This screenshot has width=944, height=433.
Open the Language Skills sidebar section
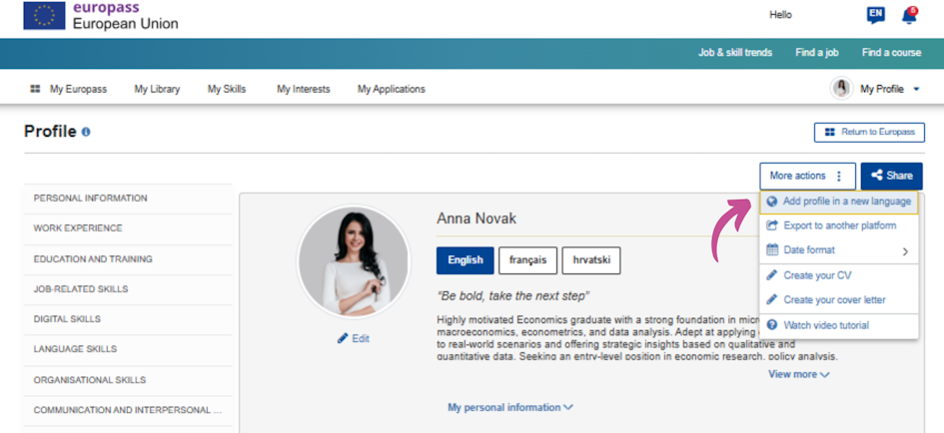[128, 350]
